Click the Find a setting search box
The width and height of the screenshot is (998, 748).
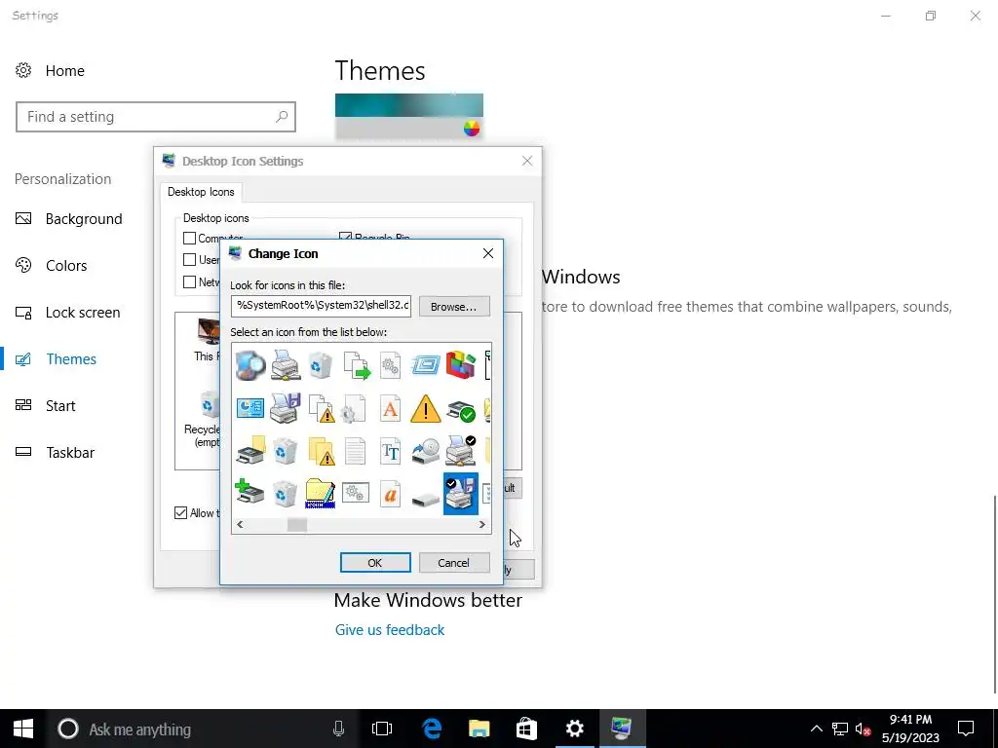tap(156, 117)
